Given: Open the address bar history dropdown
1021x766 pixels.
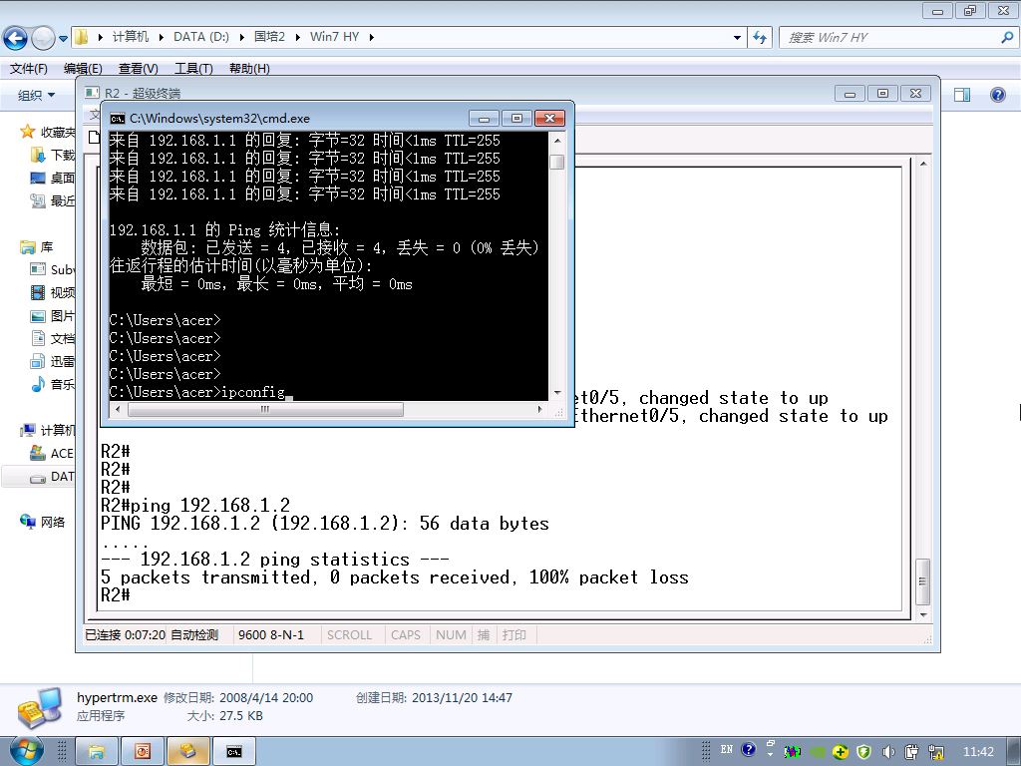Looking at the screenshot, I should [x=737, y=37].
